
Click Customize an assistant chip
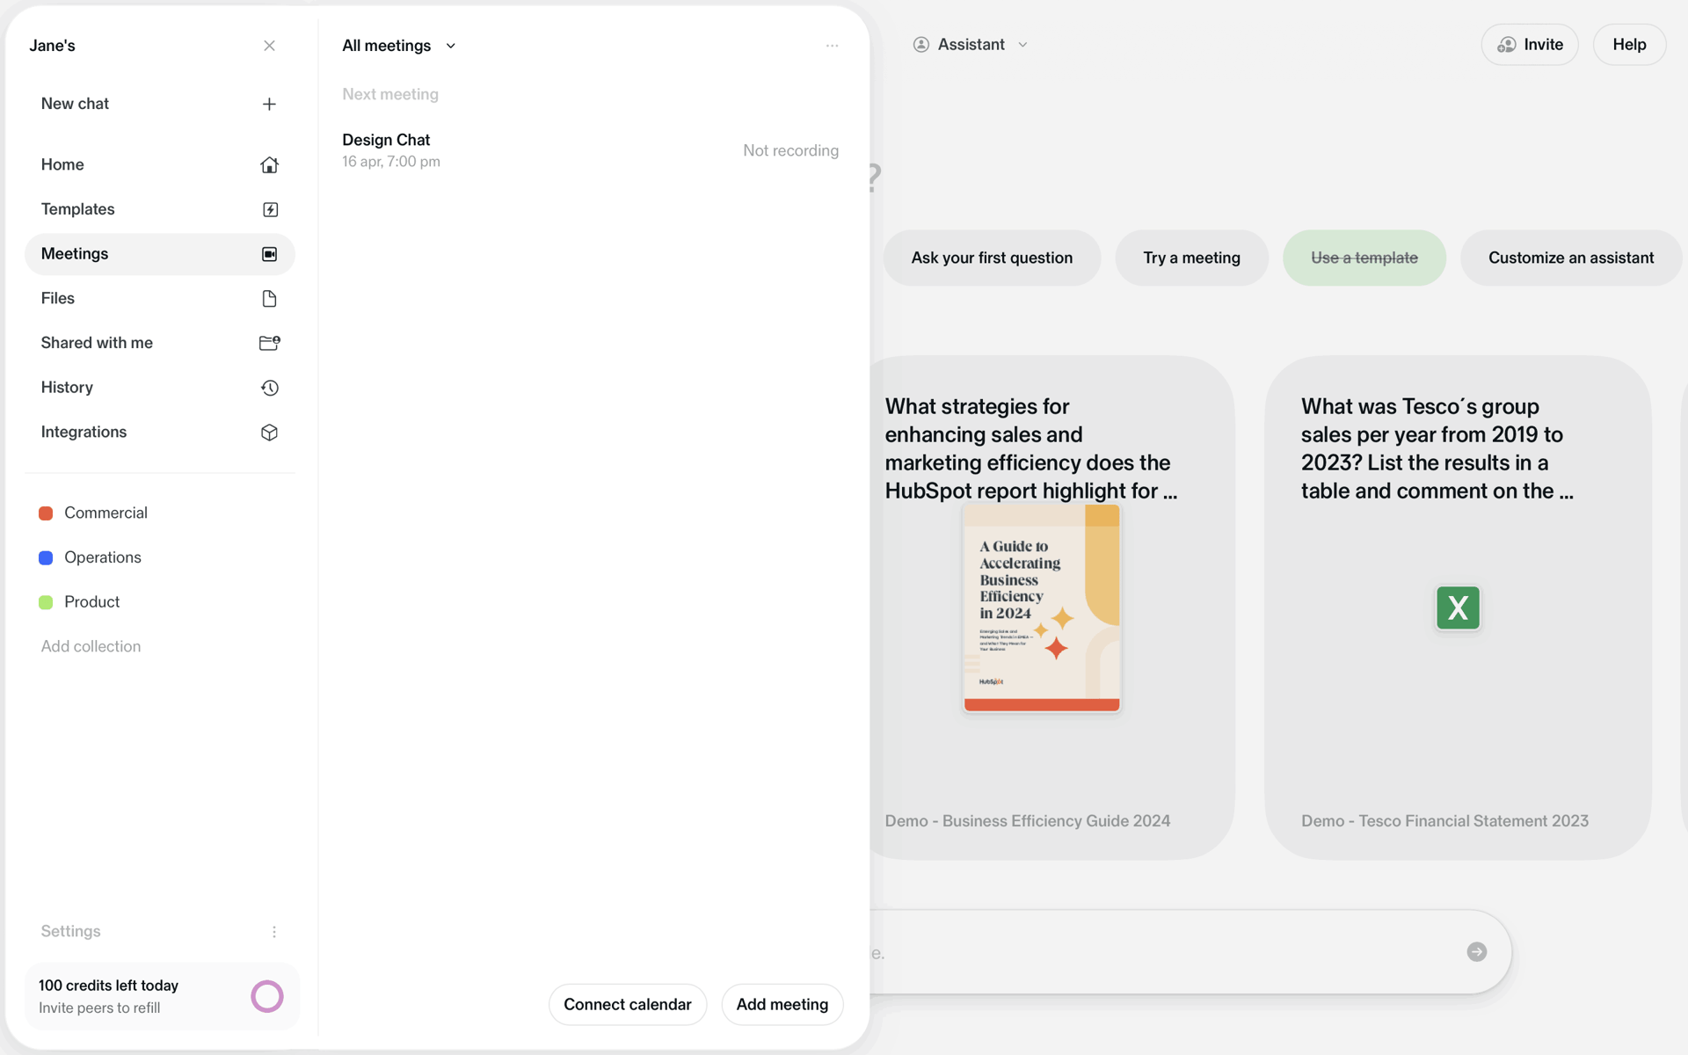(x=1571, y=258)
